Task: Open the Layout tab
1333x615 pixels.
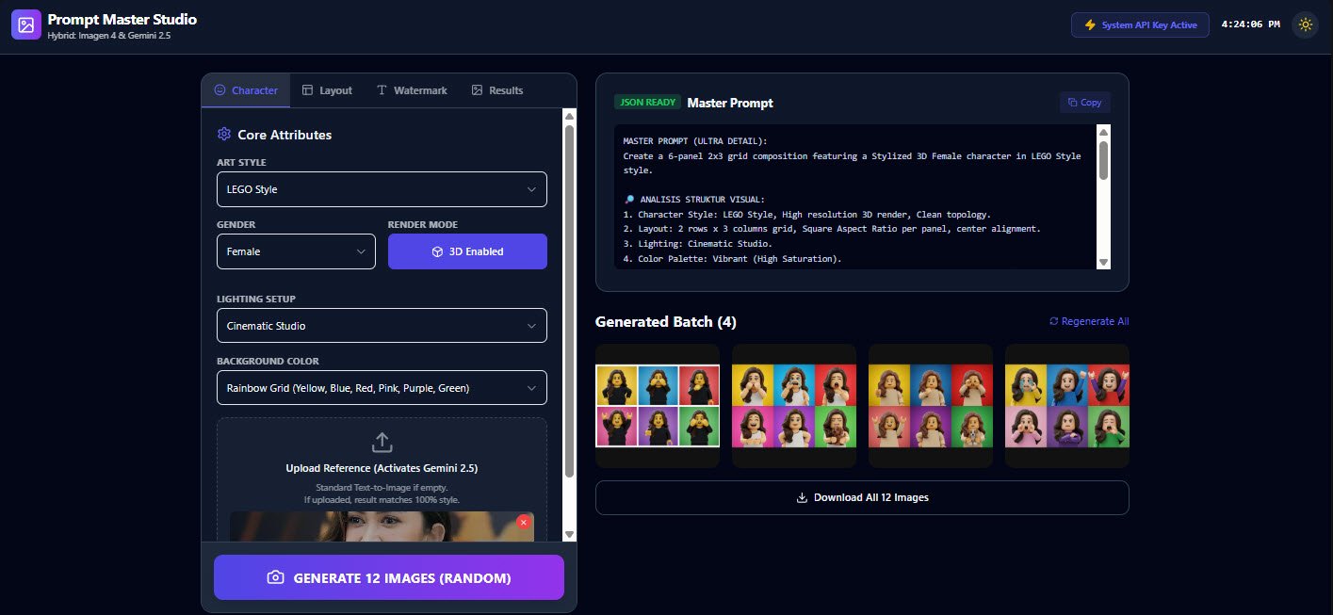Action: pyautogui.click(x=327, y=90)
